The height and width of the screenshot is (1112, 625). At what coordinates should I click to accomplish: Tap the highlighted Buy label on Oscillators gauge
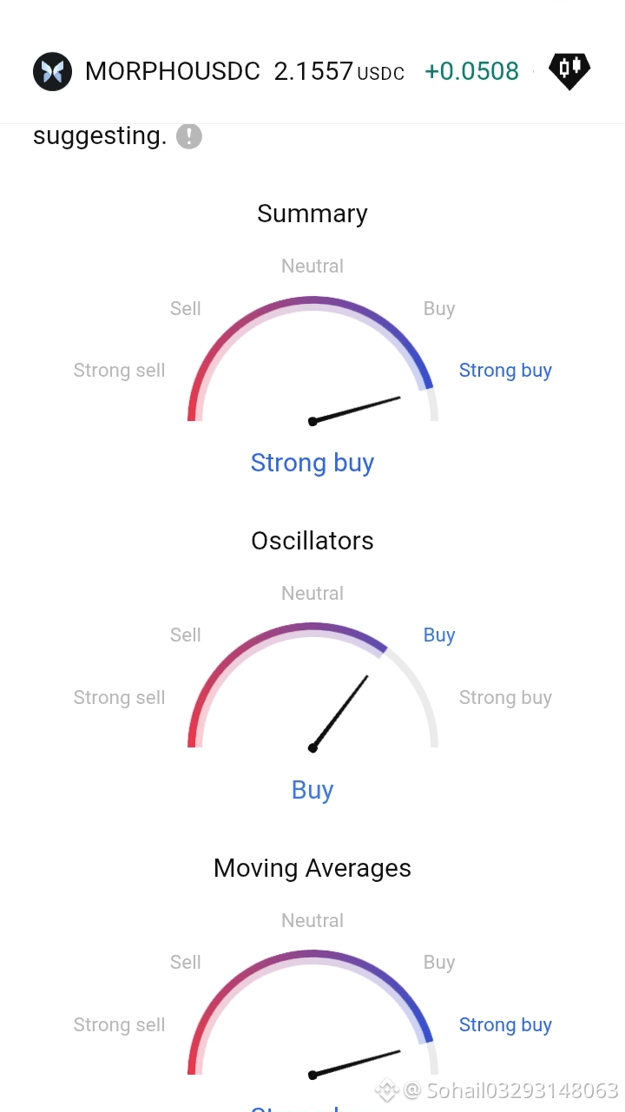click(x=439, y=635)
